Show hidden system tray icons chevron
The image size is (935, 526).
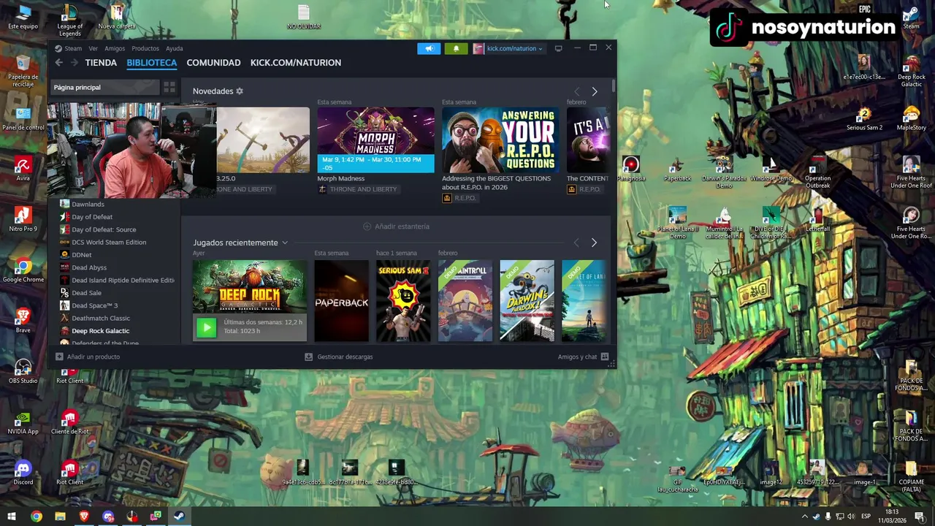[804, 517]
